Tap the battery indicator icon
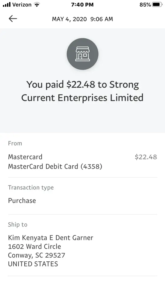165x295 pixels. (x=157, y=5)
